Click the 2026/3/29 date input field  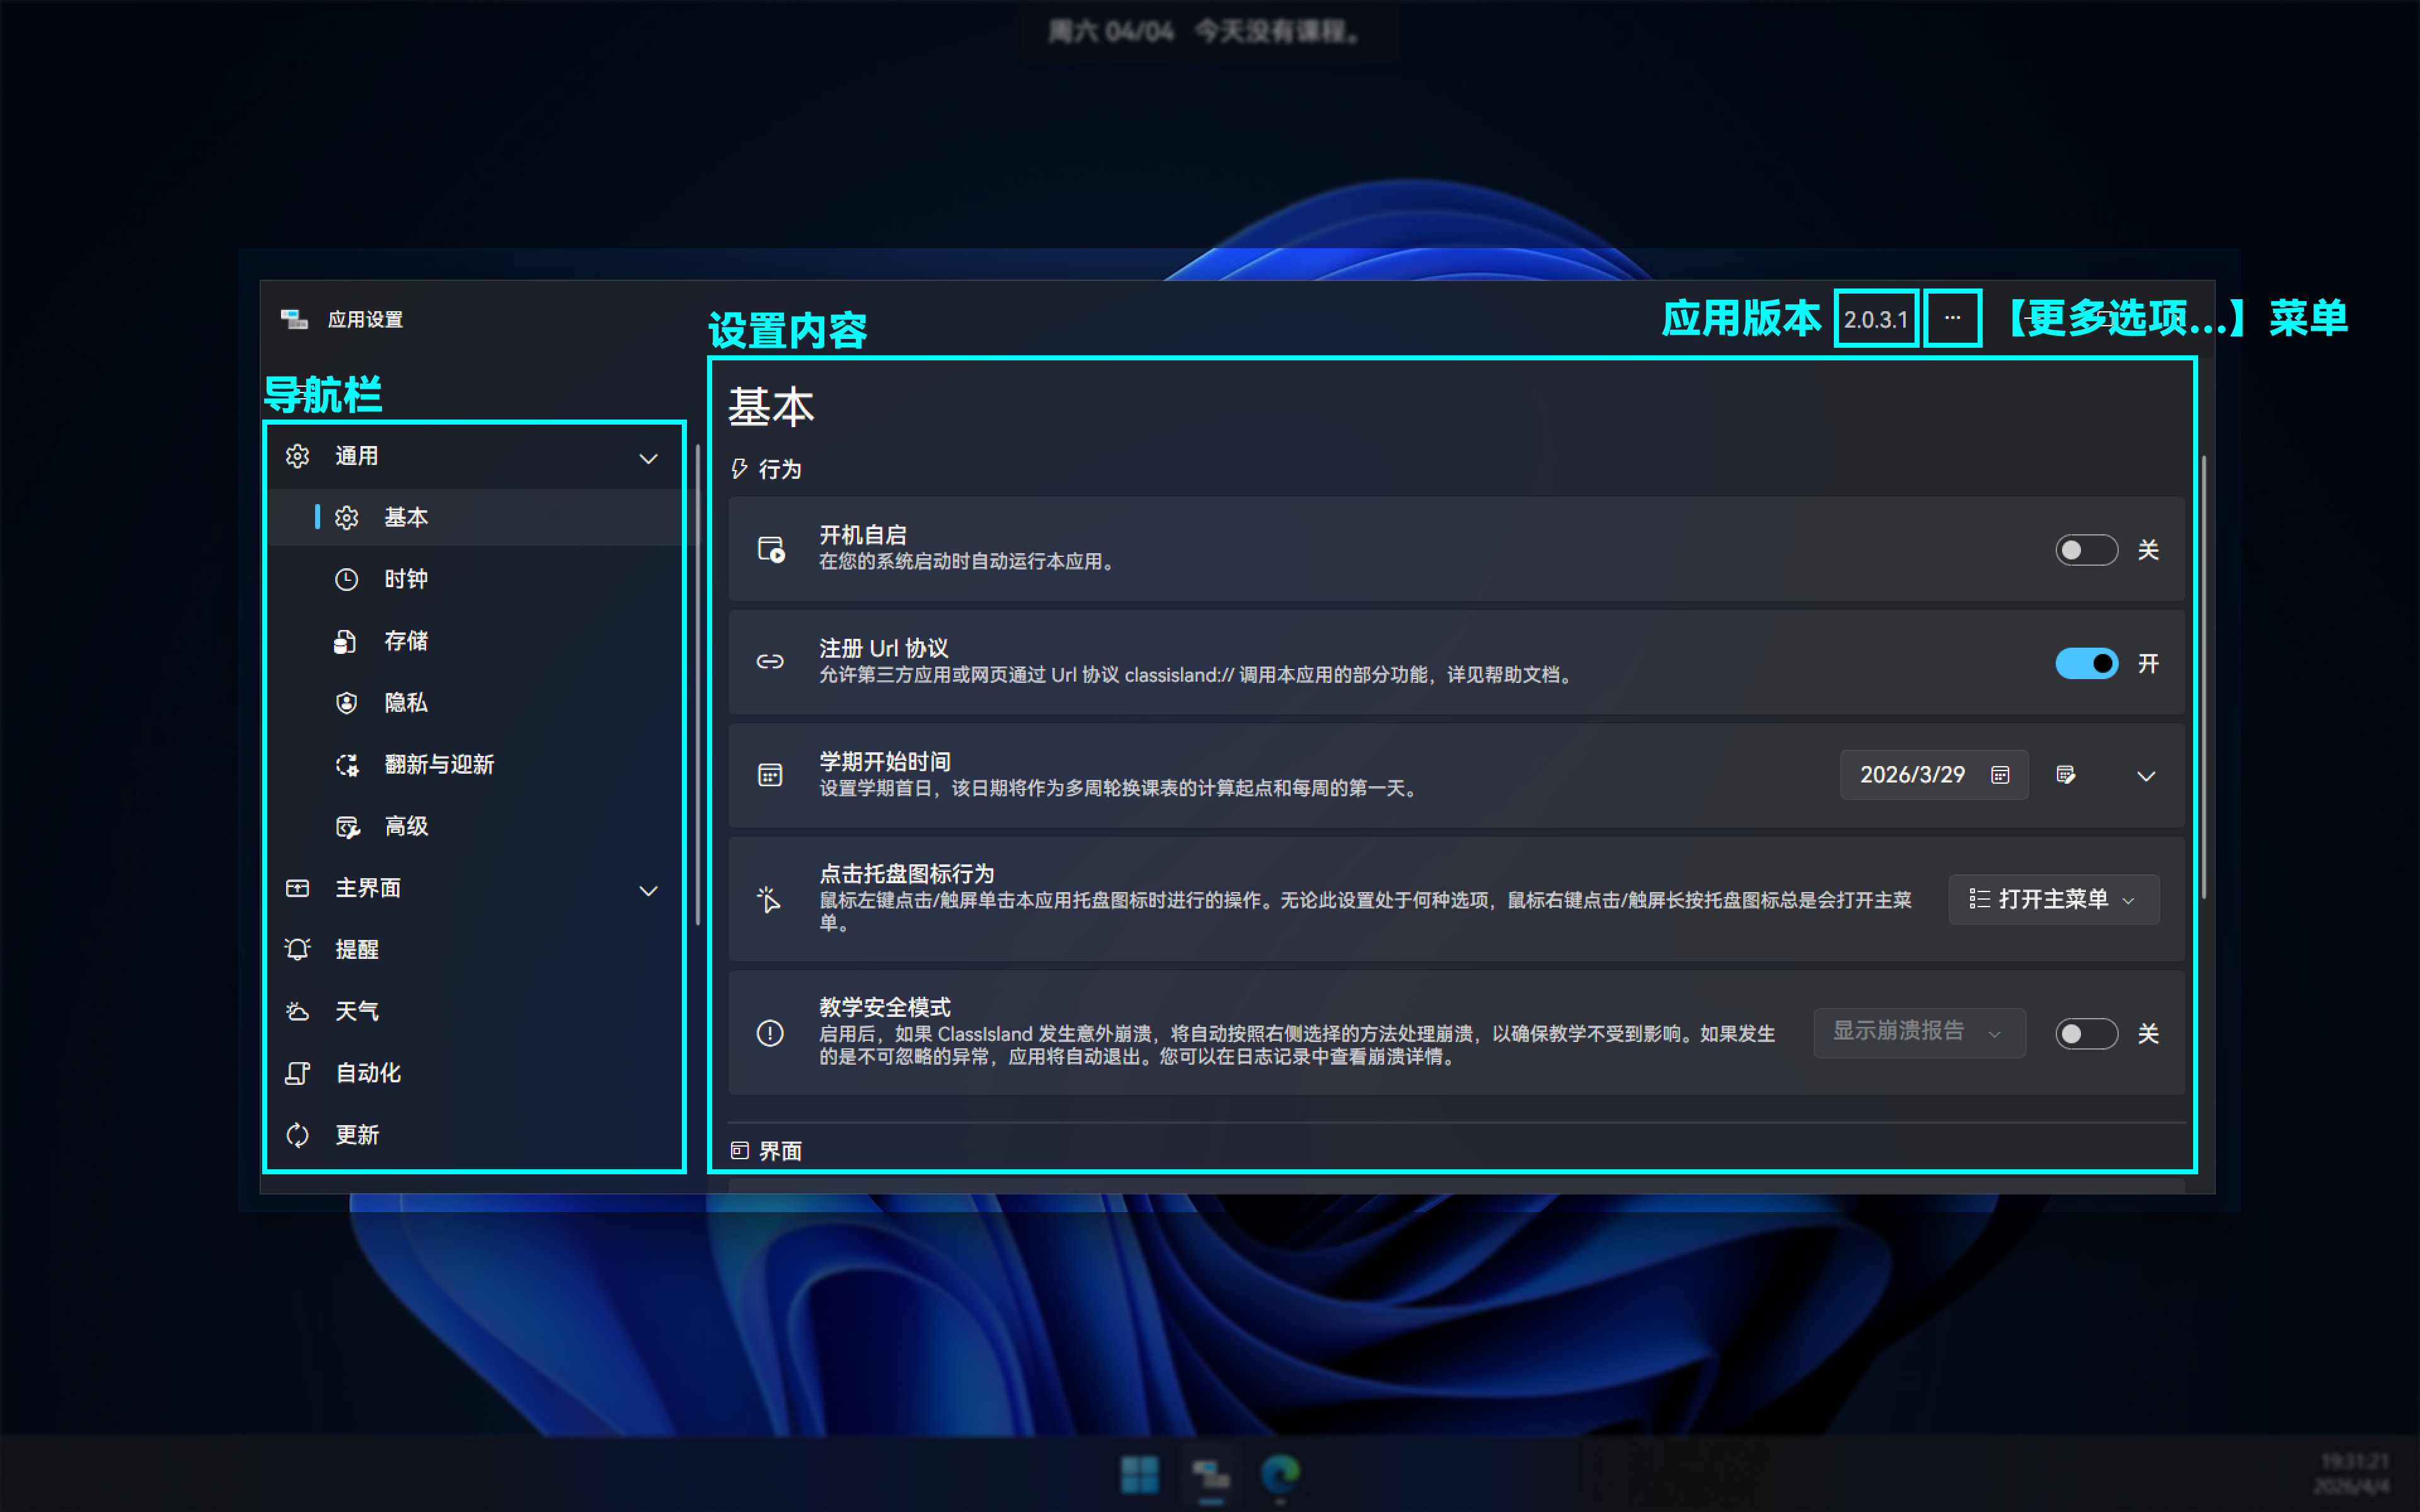(1912, 775)
